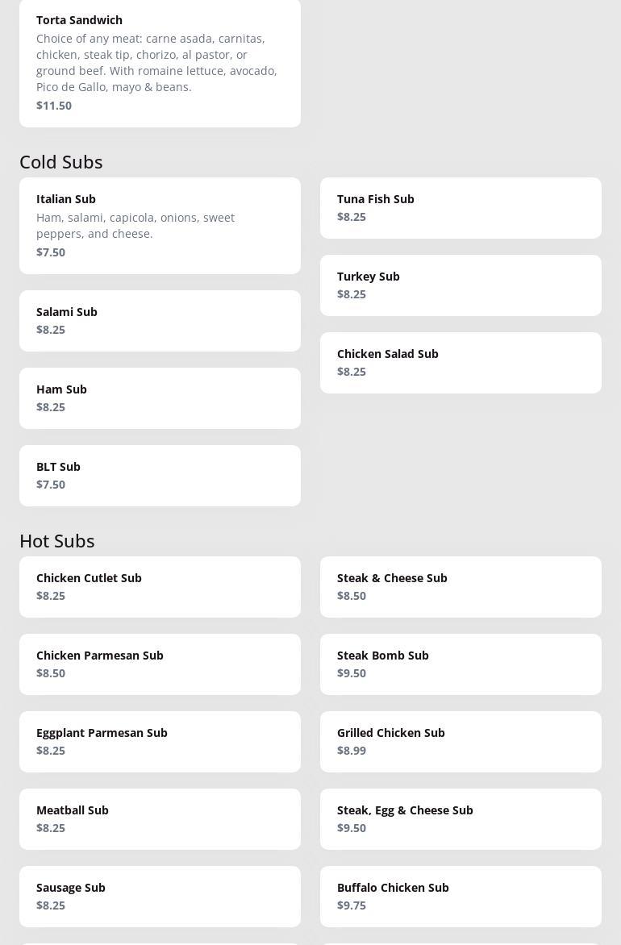Choose the Steak & Cheese Sub
This screenshot has width=621, height=945.
coord(461,586)
